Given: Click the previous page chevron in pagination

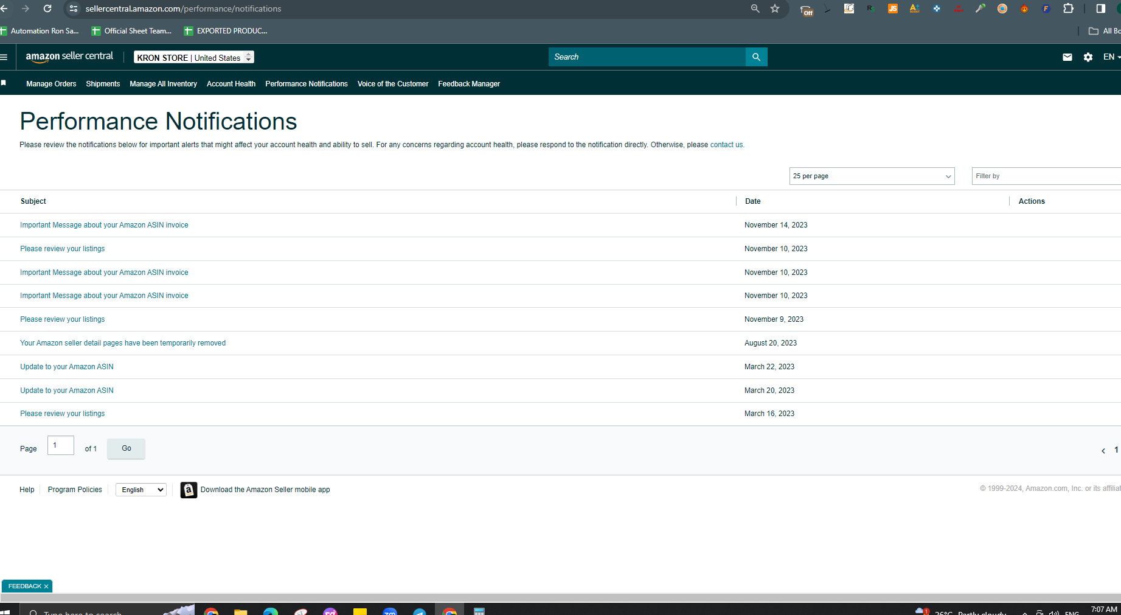Looking at the screenshot, I should point(1103,451).
